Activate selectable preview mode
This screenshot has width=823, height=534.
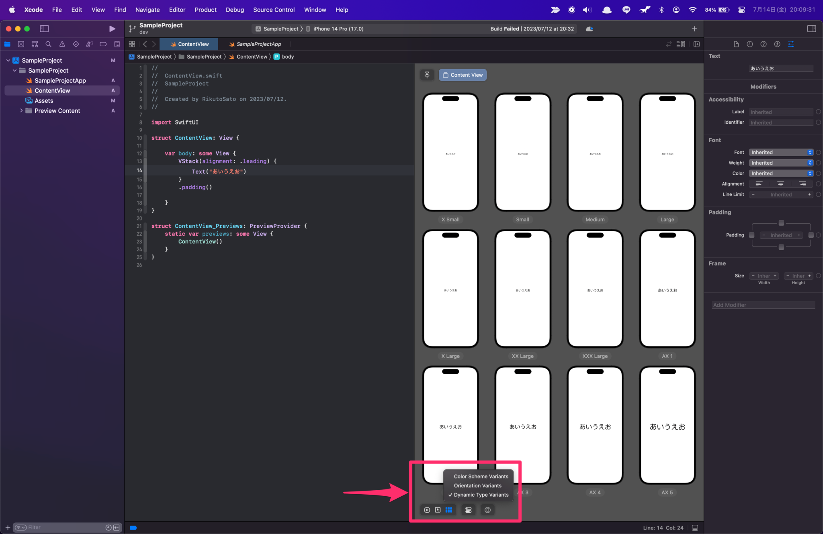(438, 510)
